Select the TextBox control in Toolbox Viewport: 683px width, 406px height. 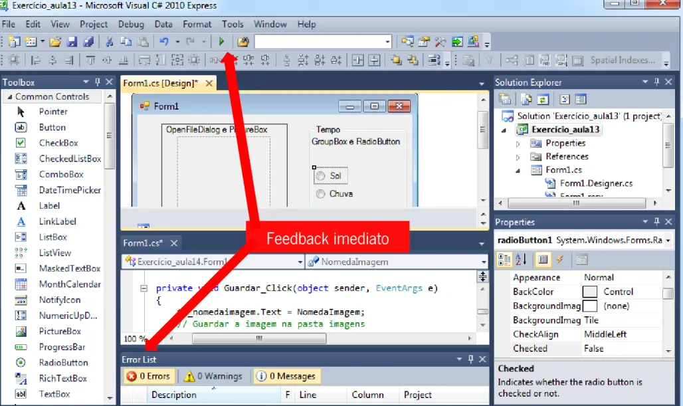54,394
